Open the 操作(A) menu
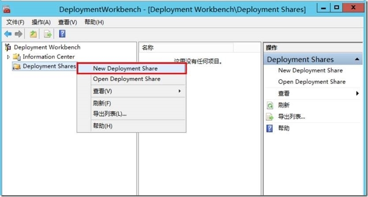The image size is (368, 197). [41, 23]
